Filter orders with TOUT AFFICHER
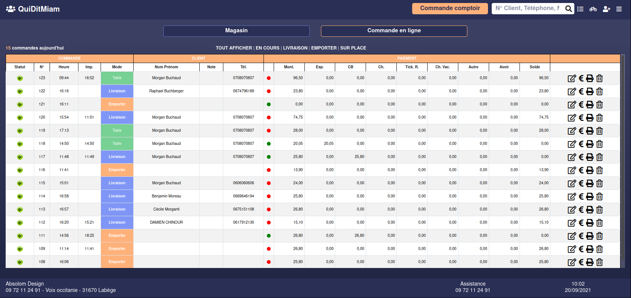 pyautogui.click(x=234, y=48)
